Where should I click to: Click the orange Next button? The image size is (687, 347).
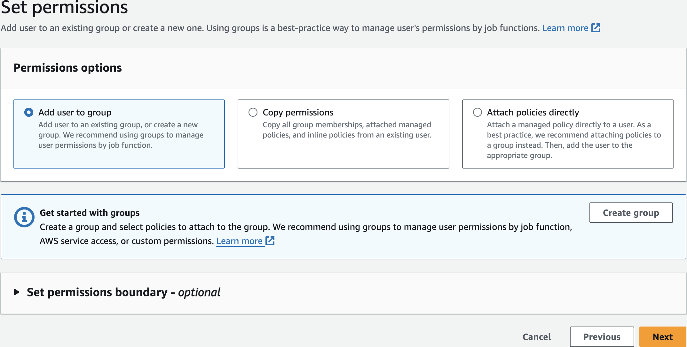(x=662, y=337)
